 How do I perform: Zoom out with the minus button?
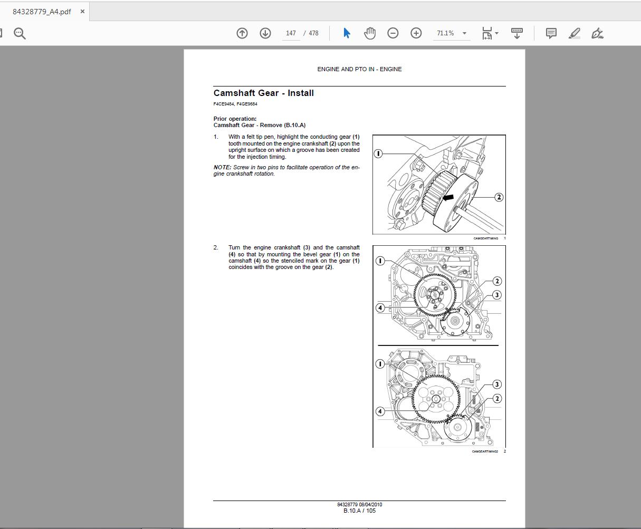click(393, 33)
